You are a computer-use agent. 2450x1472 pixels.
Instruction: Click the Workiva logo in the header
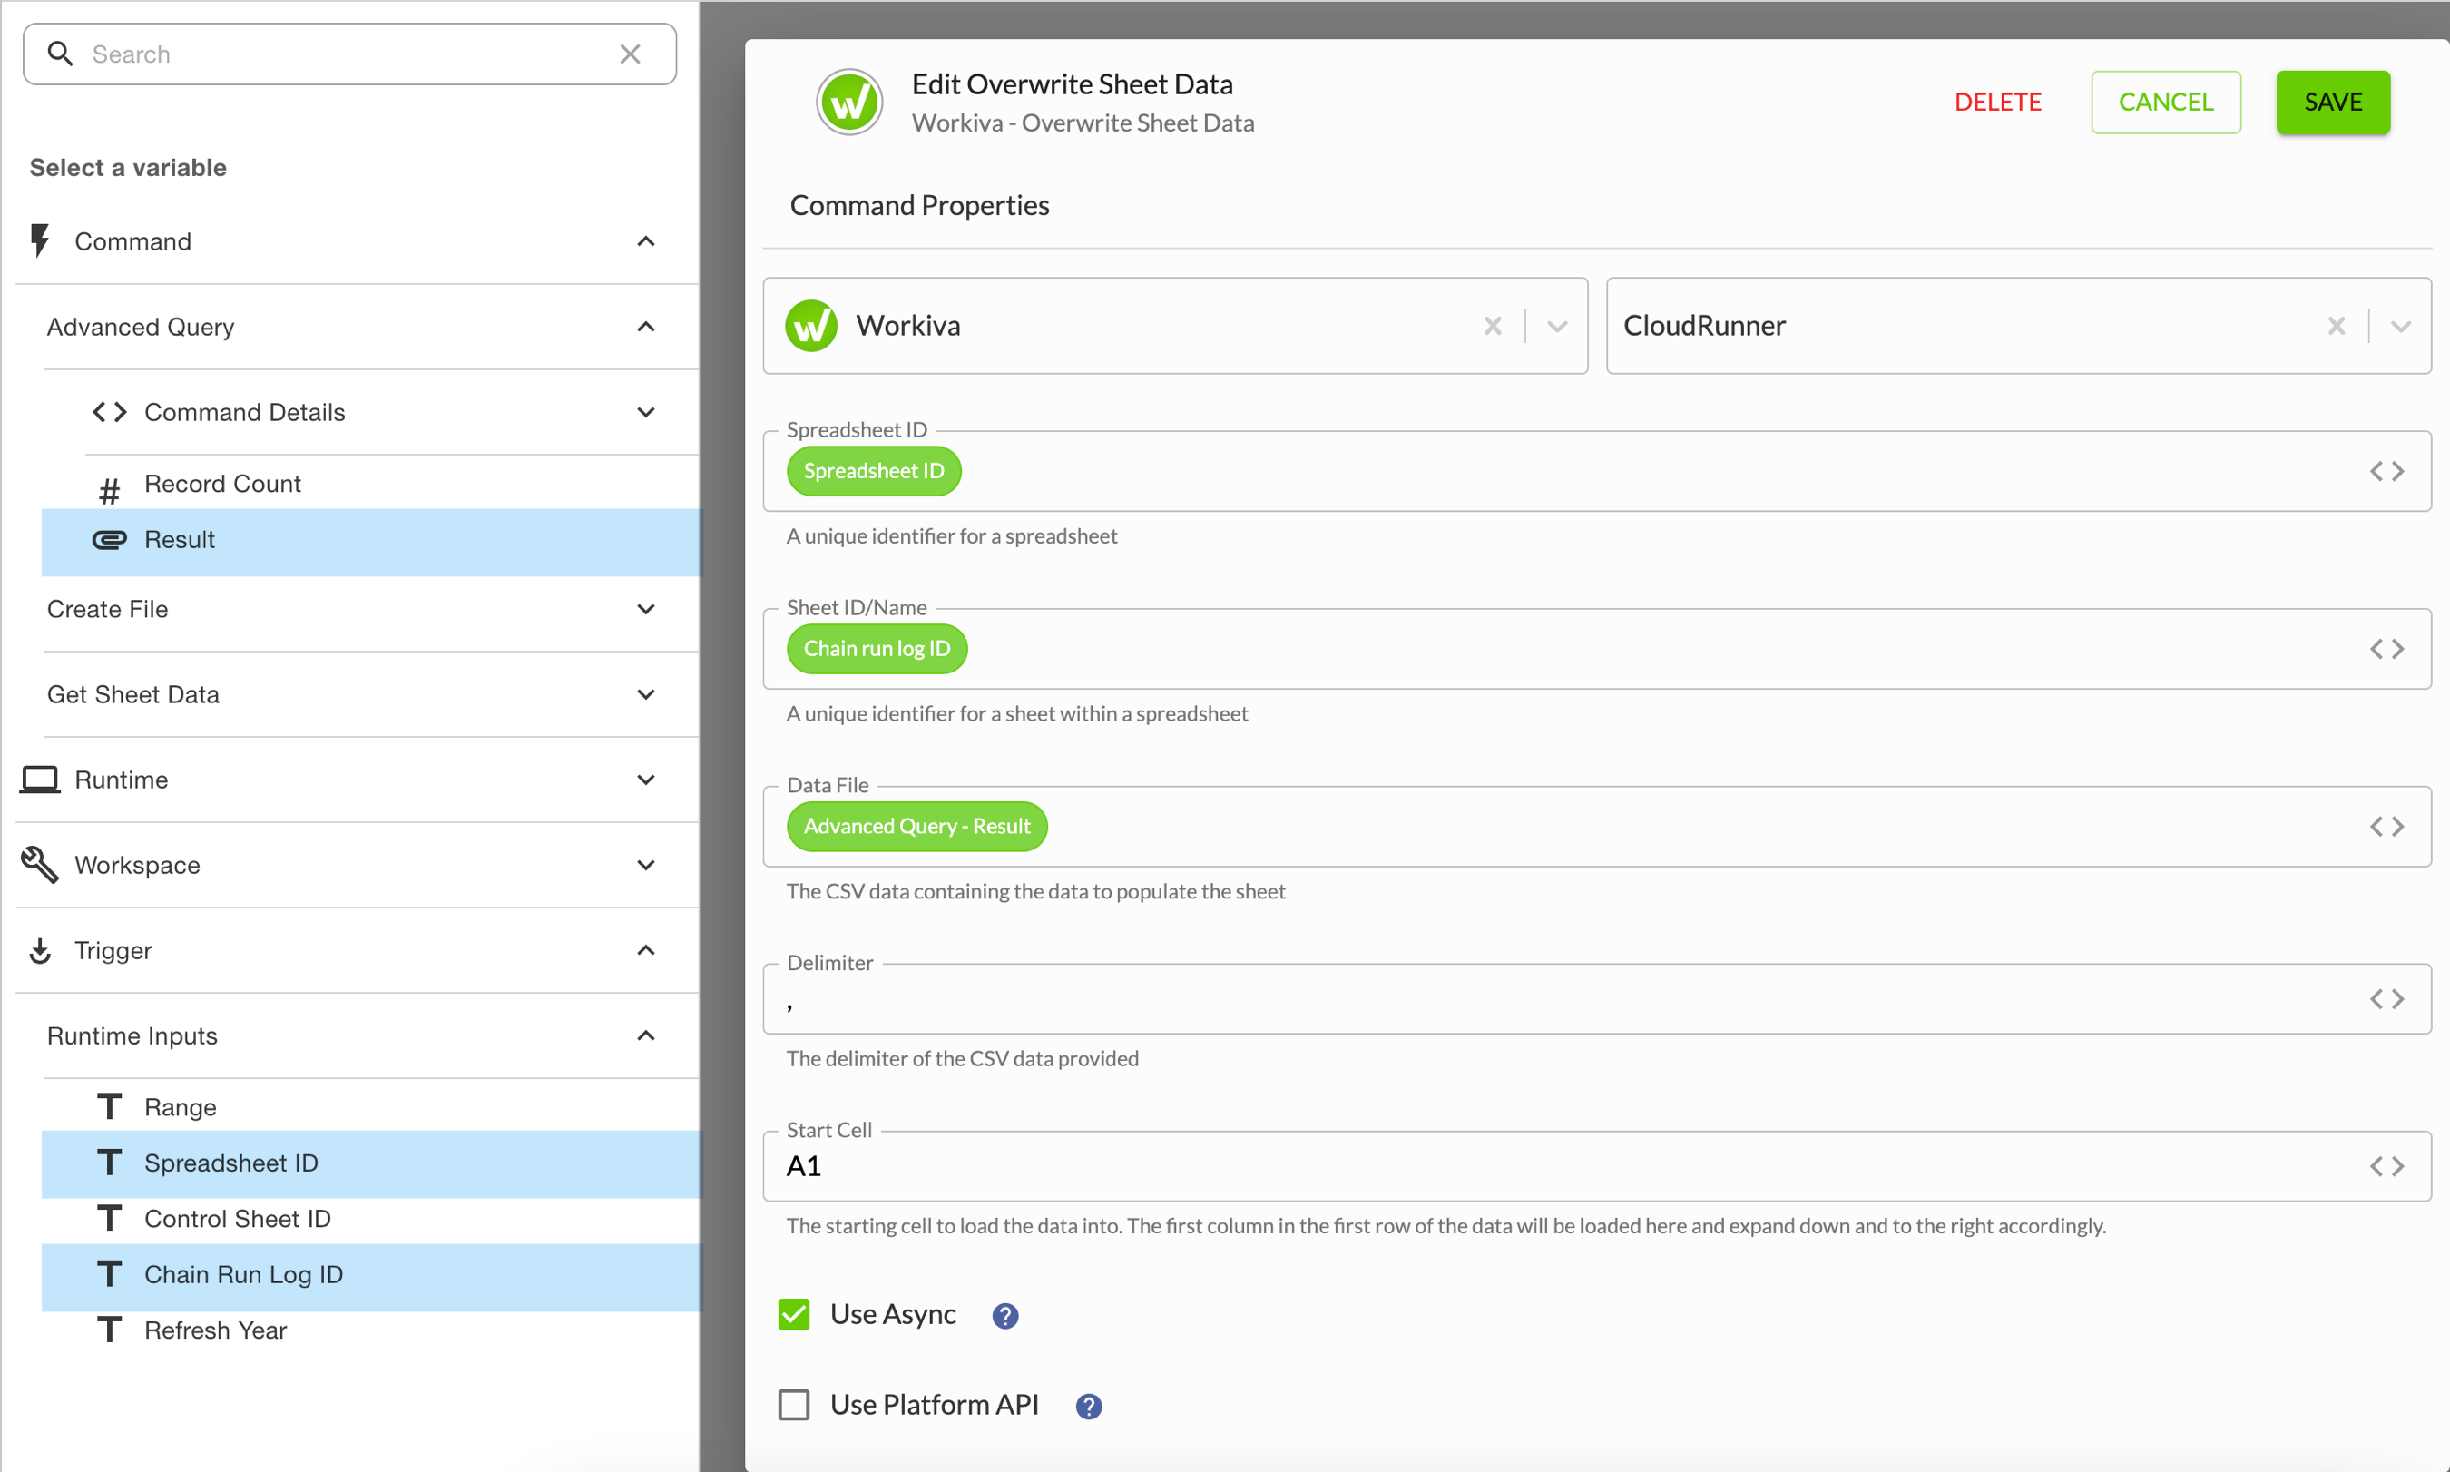point(848,101)
